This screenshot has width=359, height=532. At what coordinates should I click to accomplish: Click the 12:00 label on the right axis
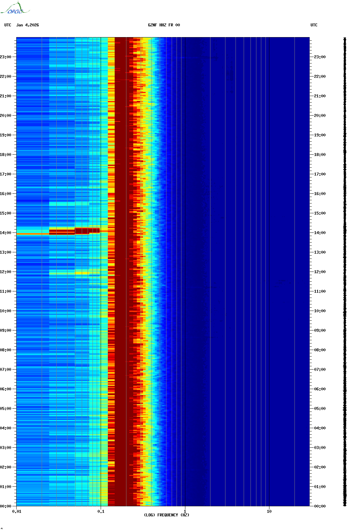pos(320,272)
